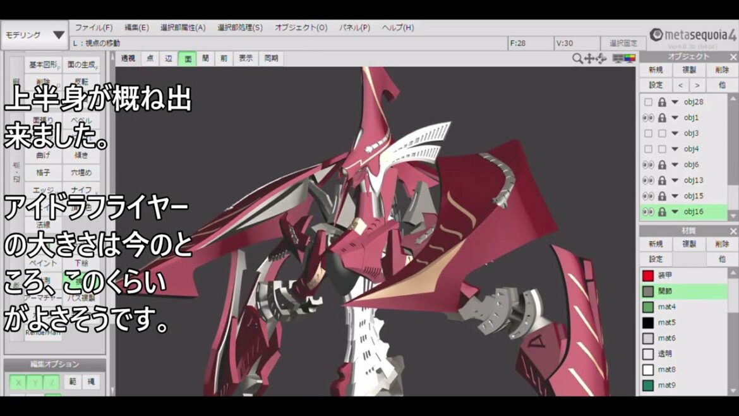Viewport: 739px width, 416px height.
Task: Toggle the lock icon for obj1
Action: click(x=662, y=118)
